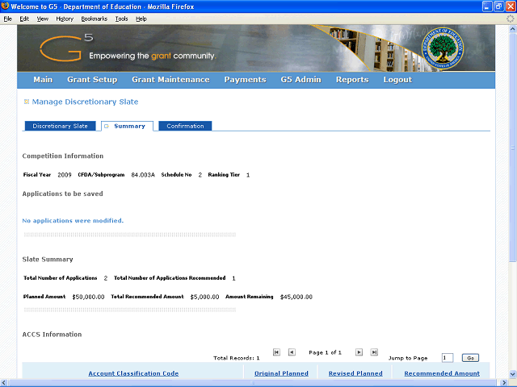
Task: Open the Firefox Bookmarks menu
Action: click(x=95, y=19)
